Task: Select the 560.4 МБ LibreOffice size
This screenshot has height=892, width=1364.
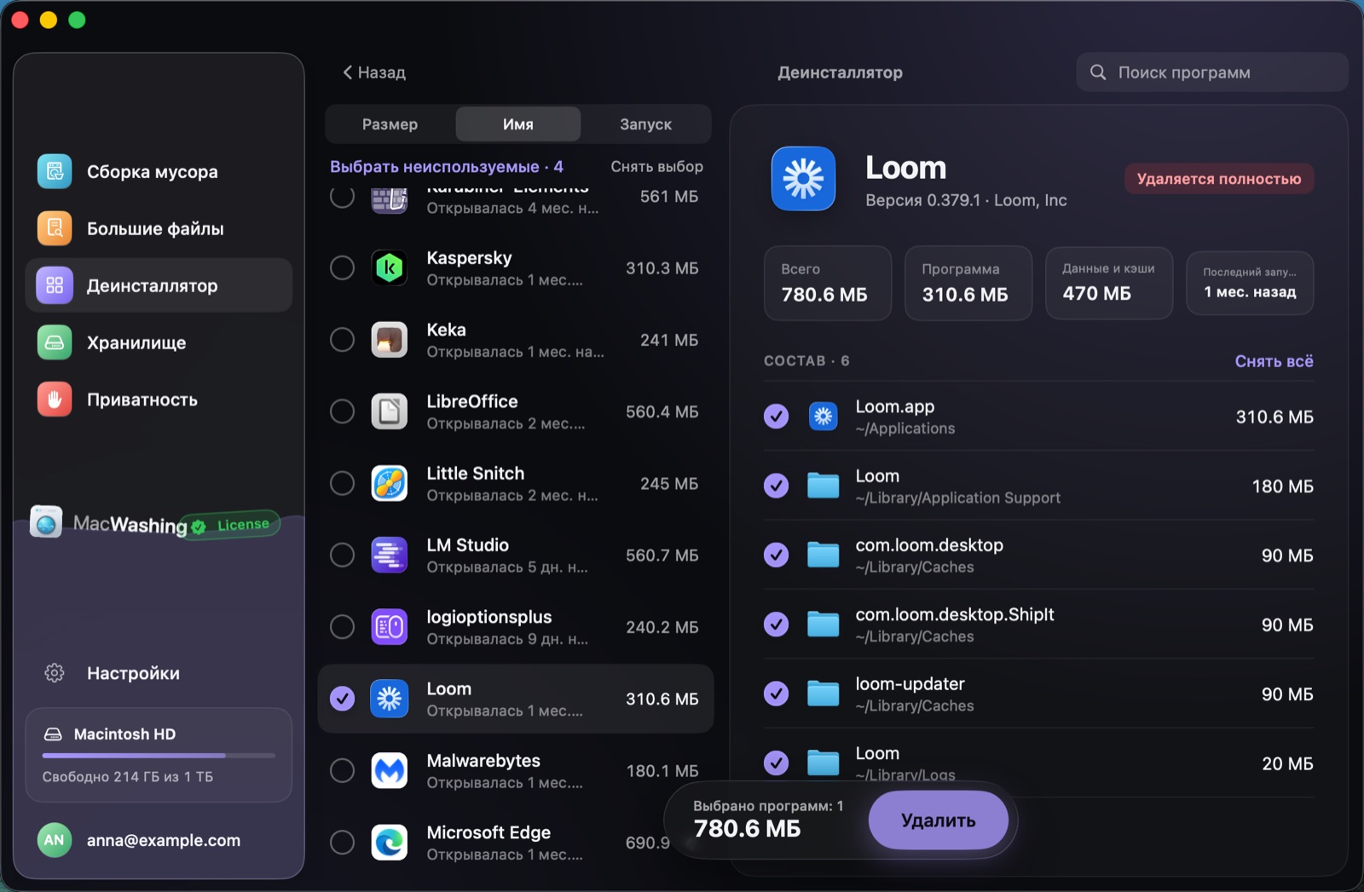Action: coord(662,411)
